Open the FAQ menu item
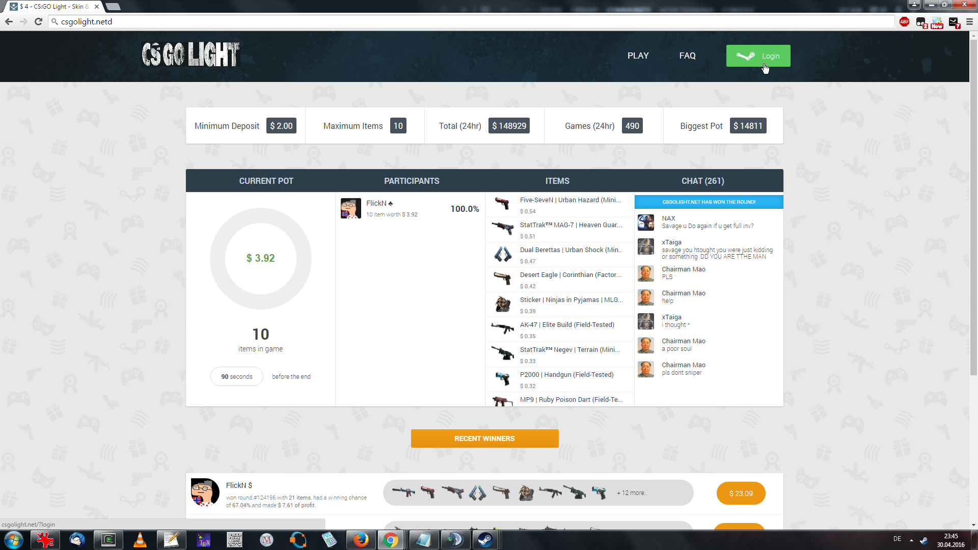The width and height of the screenshot is (978, 550). click(687, 56)
